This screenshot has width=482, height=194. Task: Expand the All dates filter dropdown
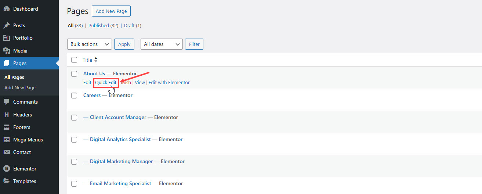(x=162, y=44)
